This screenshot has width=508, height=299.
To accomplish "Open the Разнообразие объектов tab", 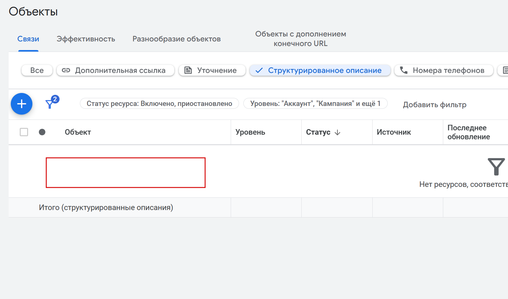I will (176, 39).
